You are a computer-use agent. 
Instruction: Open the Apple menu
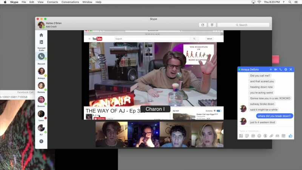tap(5, 2)
